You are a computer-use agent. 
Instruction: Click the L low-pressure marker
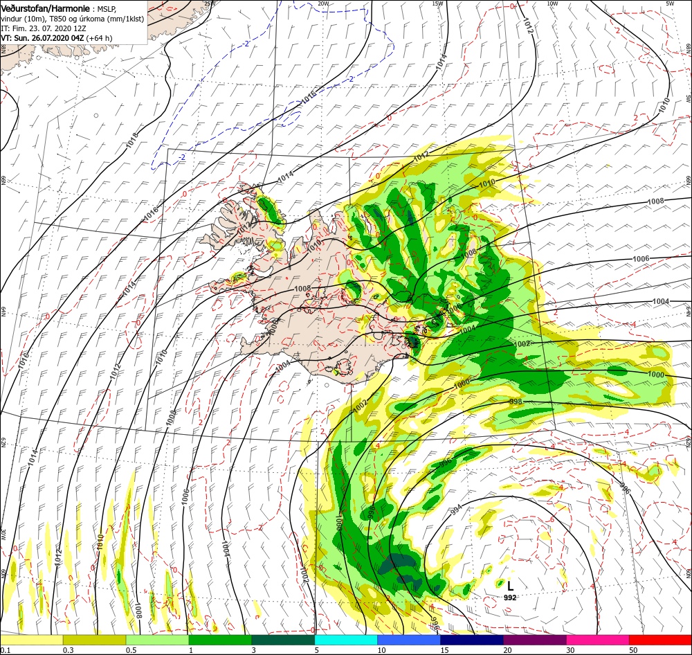point(510,586)
